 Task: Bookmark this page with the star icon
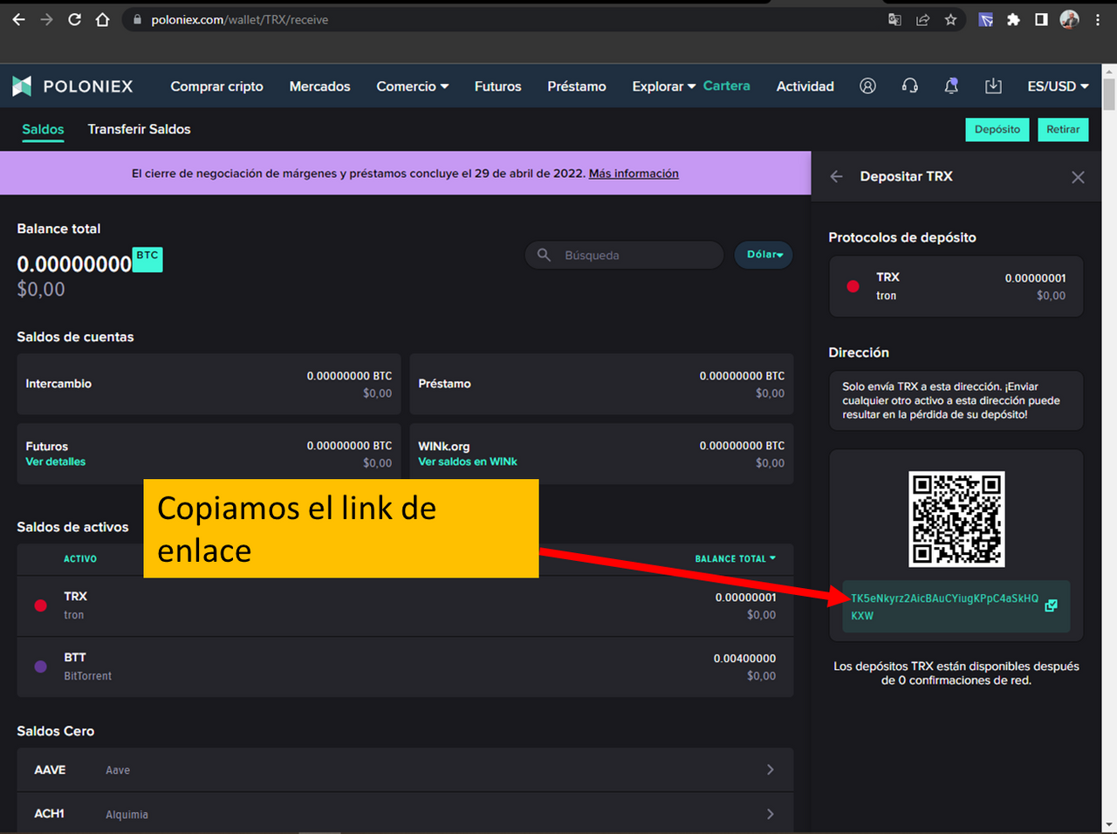pyautogui.click(x=950, y=19)
